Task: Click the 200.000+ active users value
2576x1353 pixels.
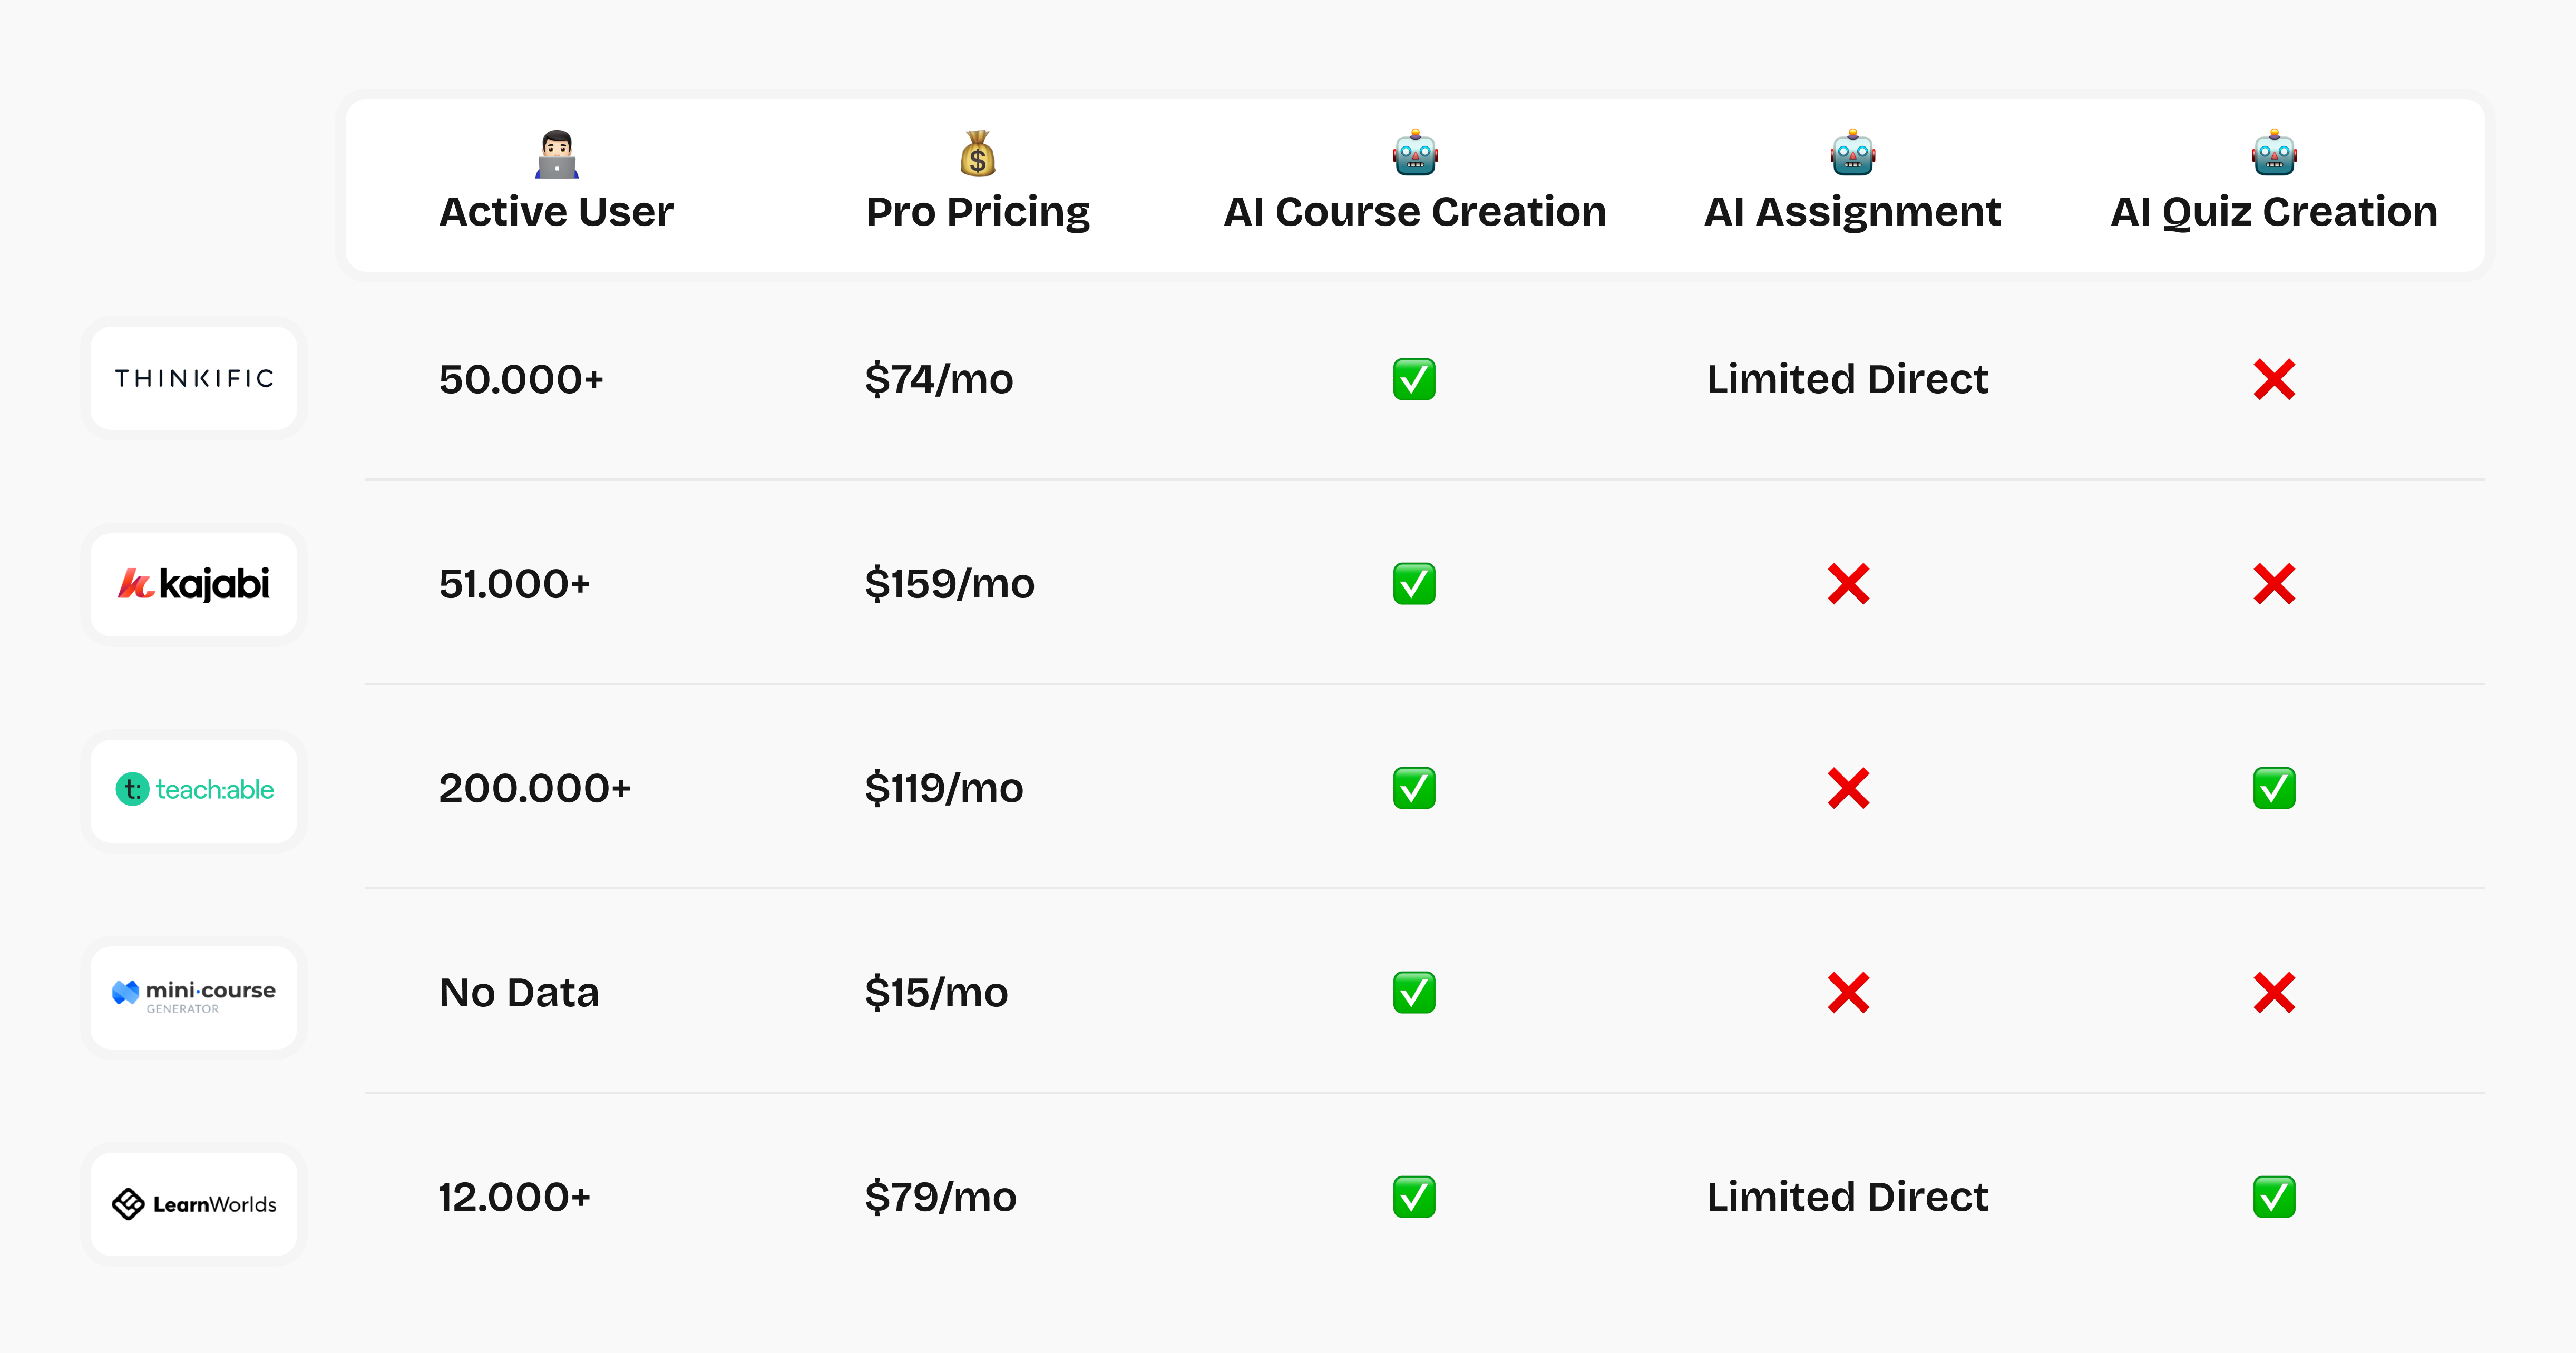Action: [535, 788]
